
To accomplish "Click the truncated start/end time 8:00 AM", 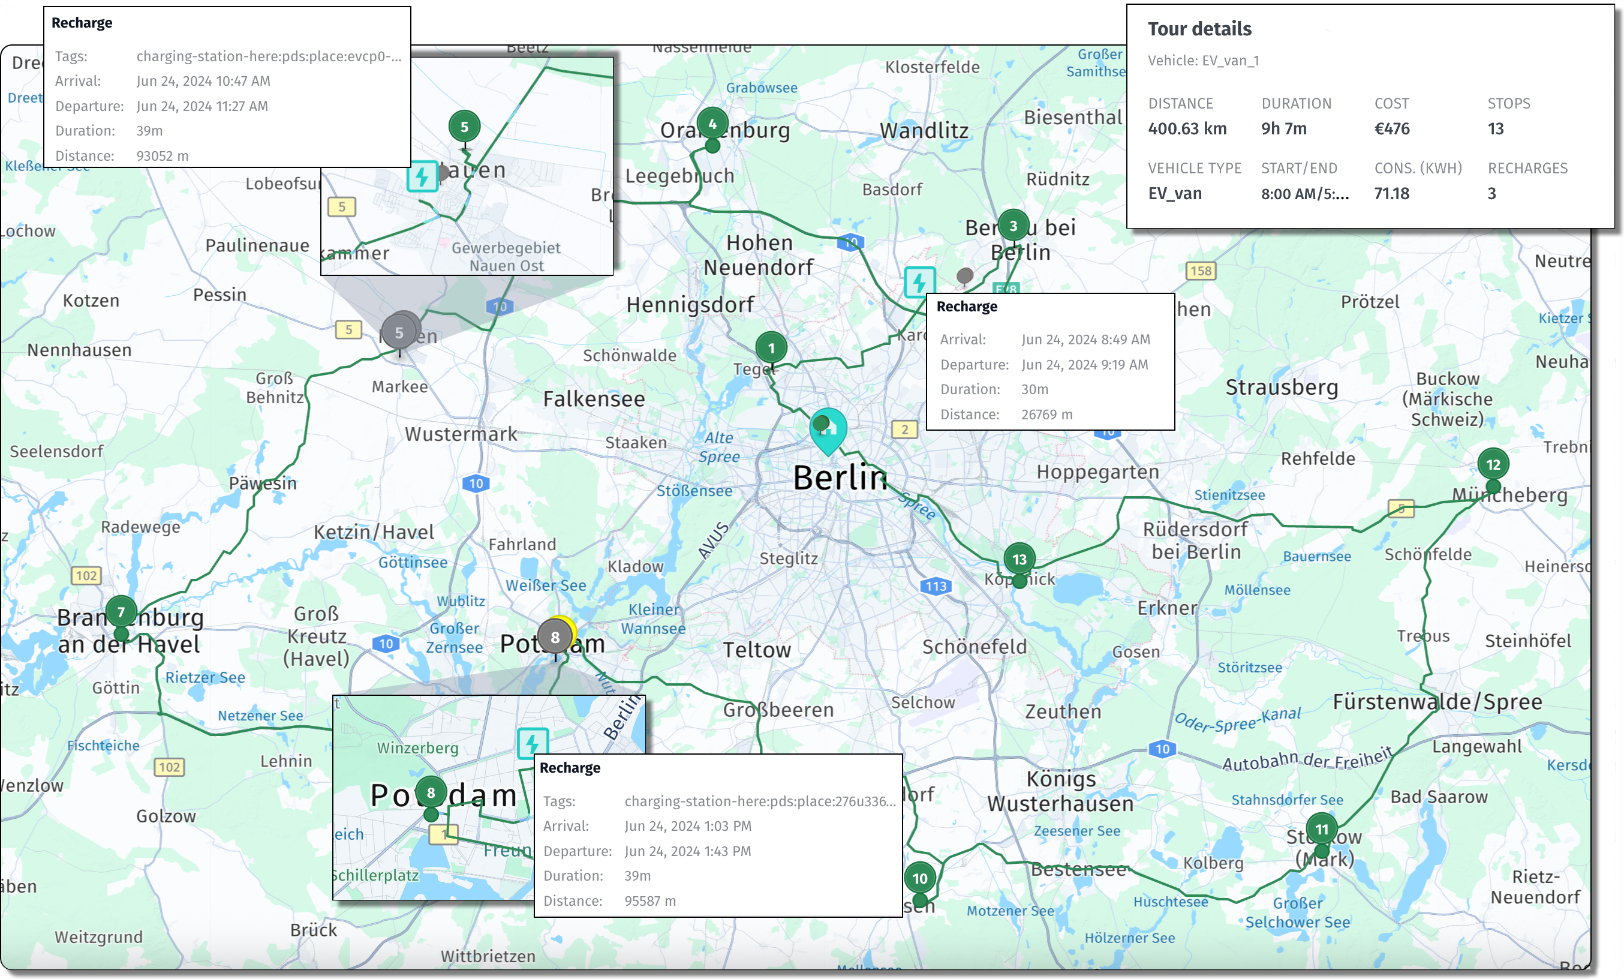I will click(x=1304, y=193).
